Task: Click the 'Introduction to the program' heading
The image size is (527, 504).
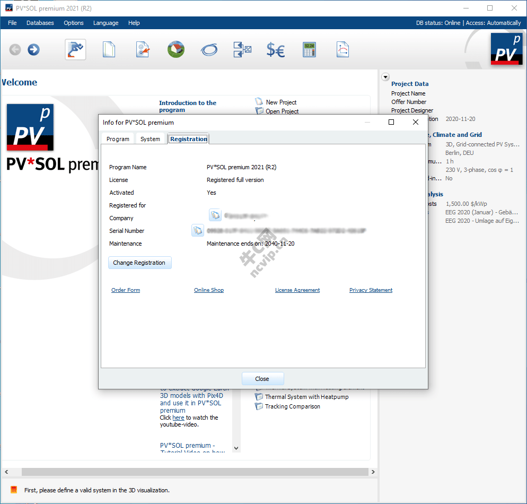Action: [x=188, y=106]
